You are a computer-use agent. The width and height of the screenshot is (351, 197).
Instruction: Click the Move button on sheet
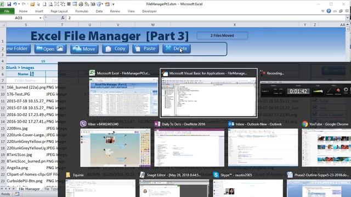tap(84, 49)
